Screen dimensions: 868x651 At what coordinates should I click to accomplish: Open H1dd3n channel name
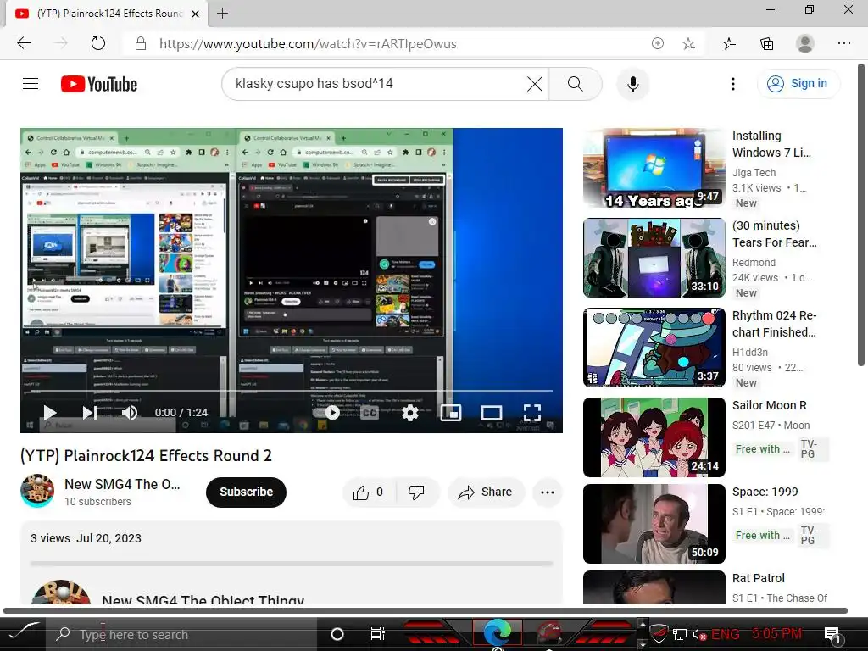750,352
